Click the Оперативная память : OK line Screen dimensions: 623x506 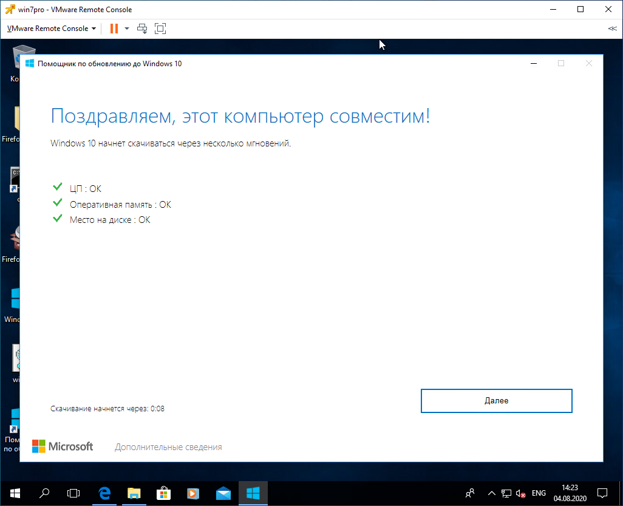coord(112,204)
